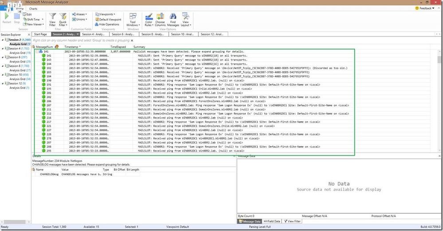Screen dimensions: 443x231
Task: Close the Session Explorer panel
Action: tap(29, 35)
